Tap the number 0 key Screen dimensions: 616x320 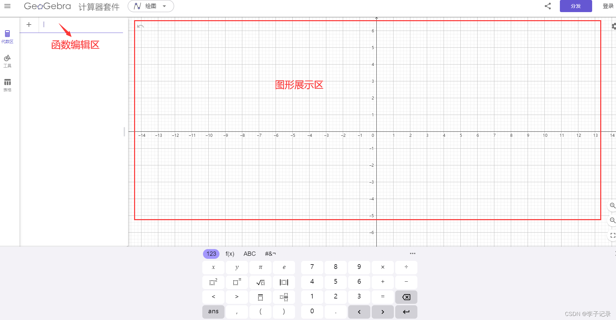(312, 312)
